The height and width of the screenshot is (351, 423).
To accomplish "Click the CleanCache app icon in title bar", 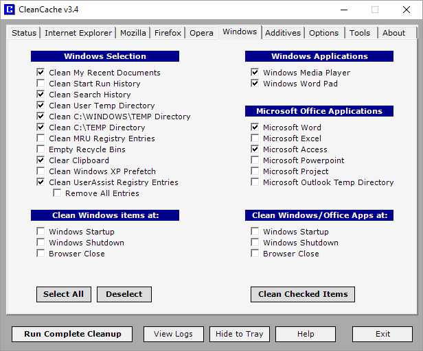I will (x=10, y=10).
